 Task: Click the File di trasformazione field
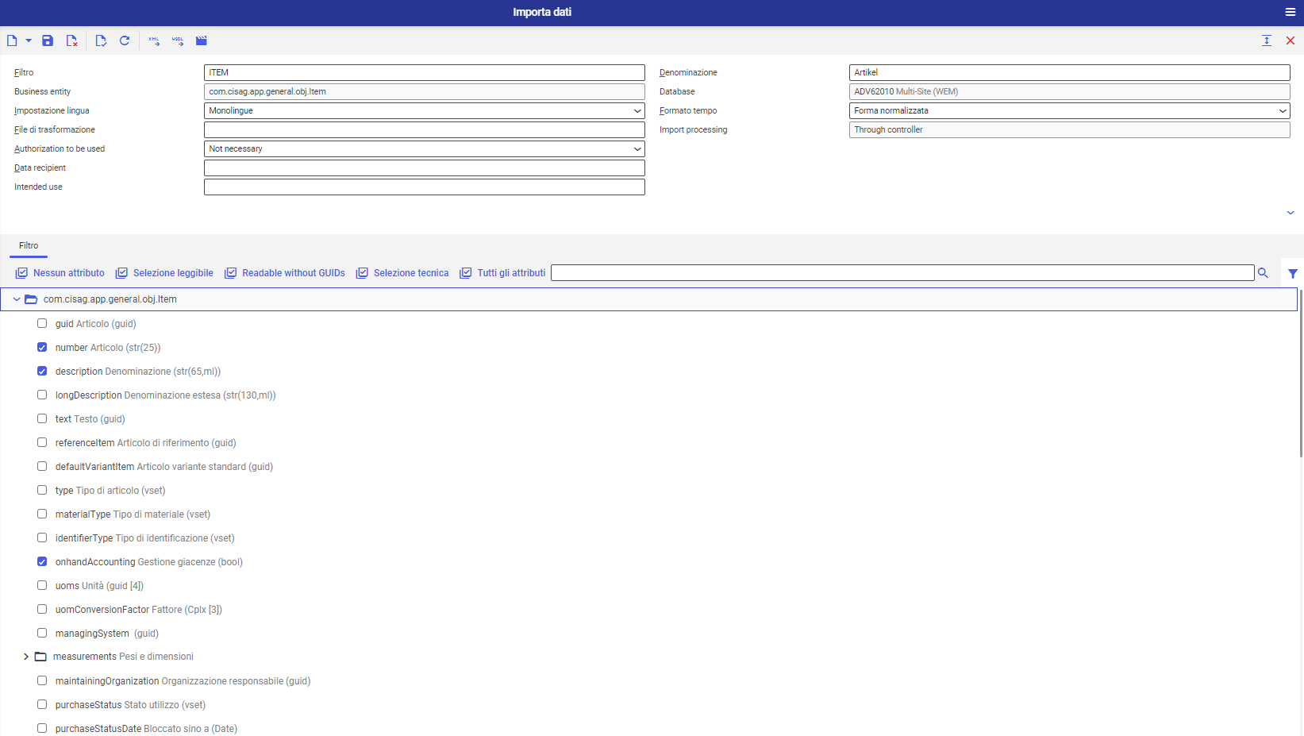click(425, 129)
